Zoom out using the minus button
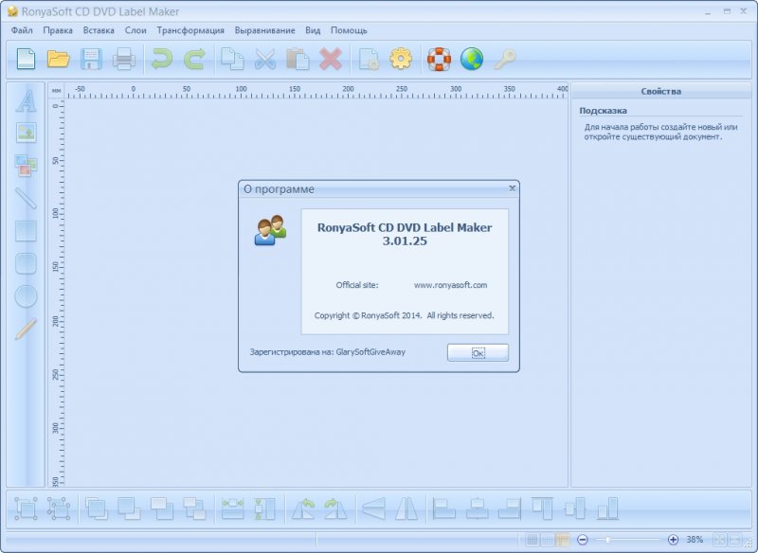The height and width of the screenshot is (553, 758). tap(583, 540)
